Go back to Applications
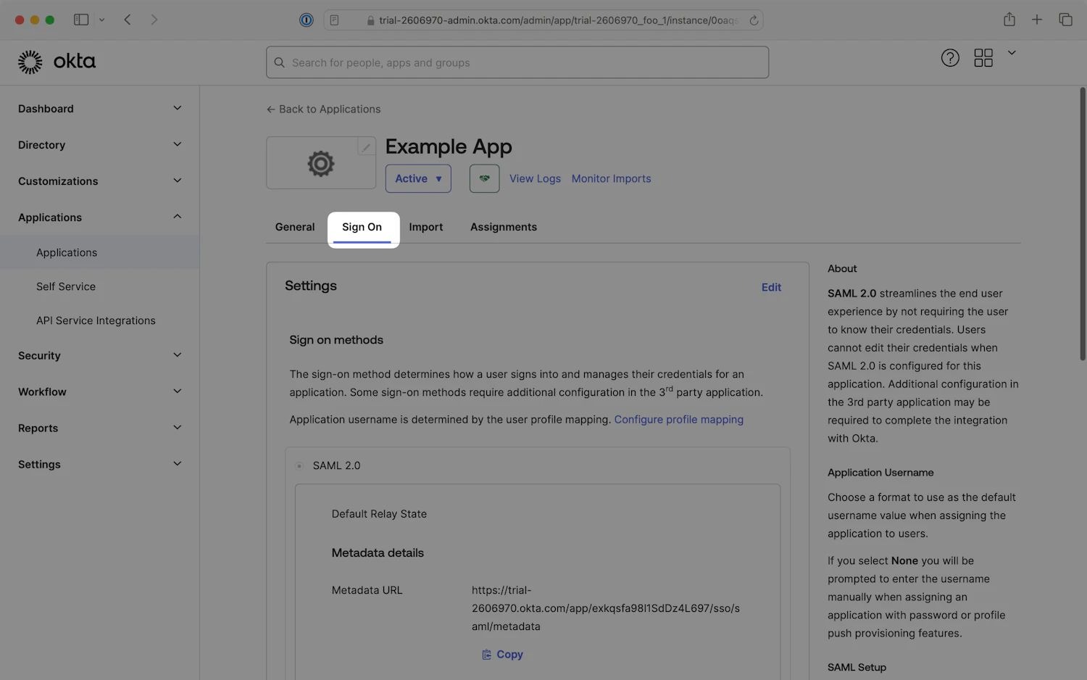Image resolution: width=1087 pixels, height=680 pixels. click(323, 109)
